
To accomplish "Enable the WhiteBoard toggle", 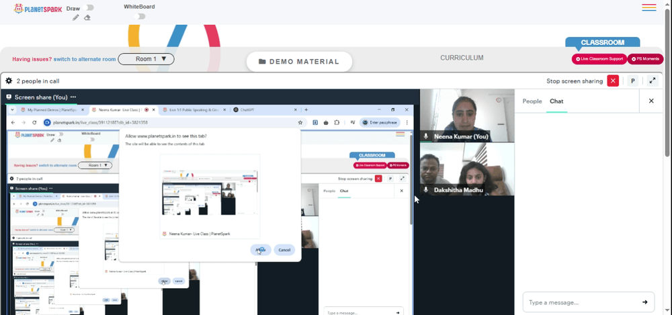I will (x=139, y=16).
